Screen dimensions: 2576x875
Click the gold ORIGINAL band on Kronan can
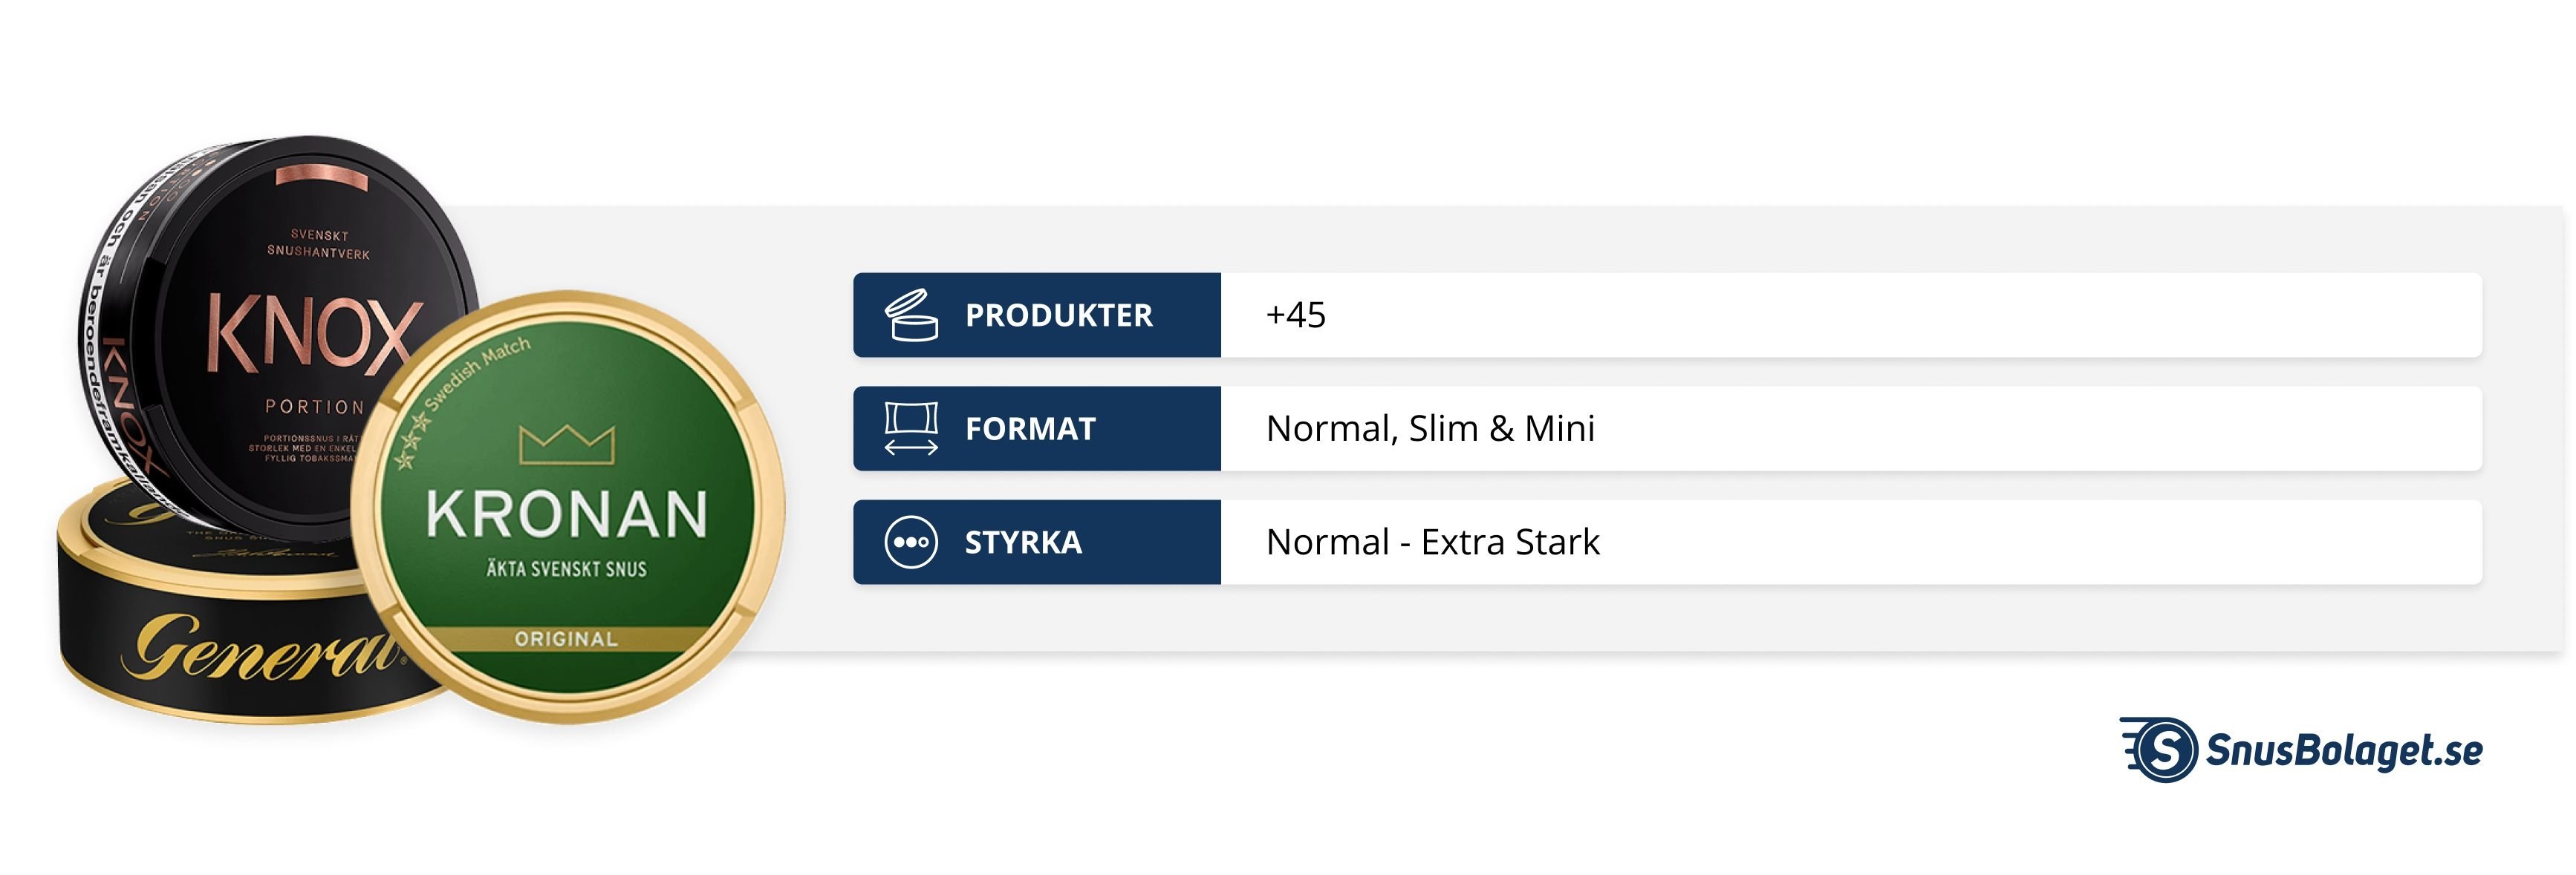[x=566, y=639]
